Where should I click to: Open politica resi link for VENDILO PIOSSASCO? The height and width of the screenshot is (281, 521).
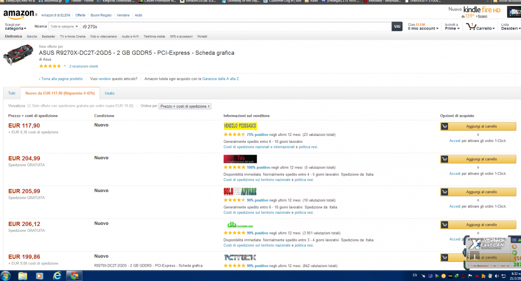pos(308,147)
